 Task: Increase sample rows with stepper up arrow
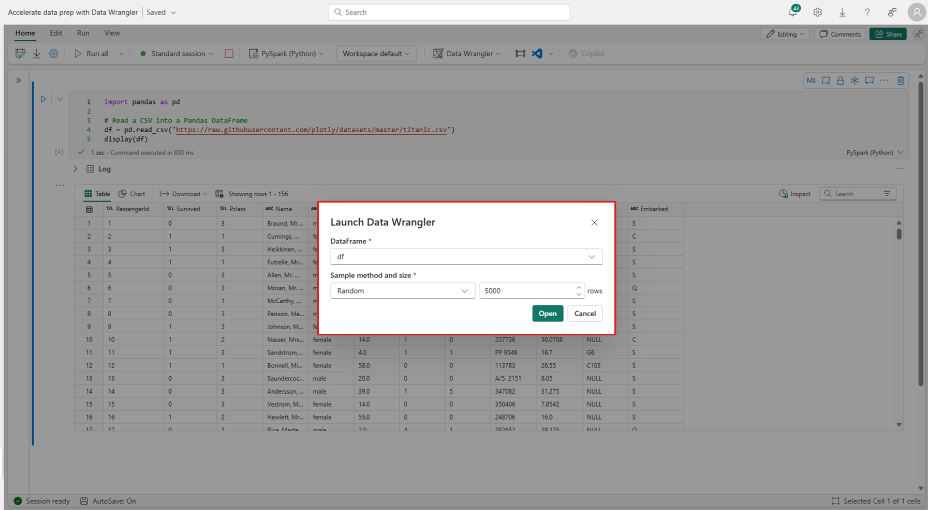579,287
